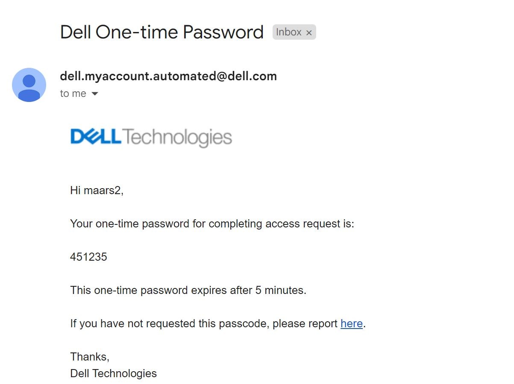Click the Inbox label chip text
The width and height of the screenshot is (514, 384).
[x=289, y=32]
